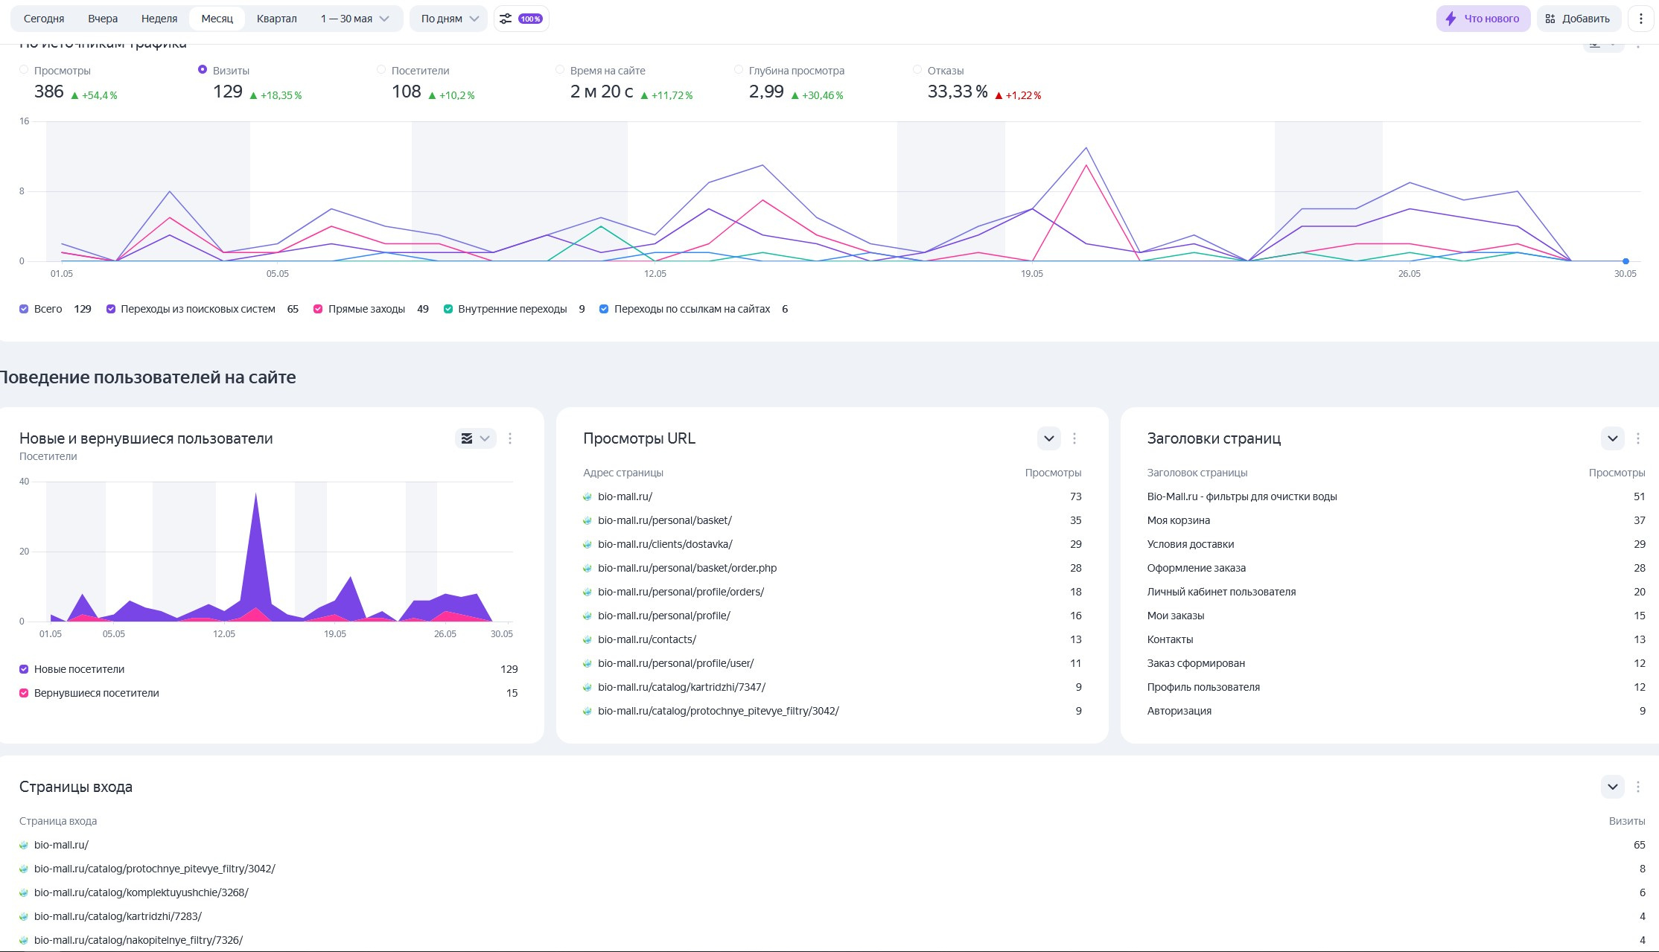The width and height of the screenshot is (1659, 952).
Task: Uncheck Прямые заходы legend checkbox
Action: coord(318,309)
